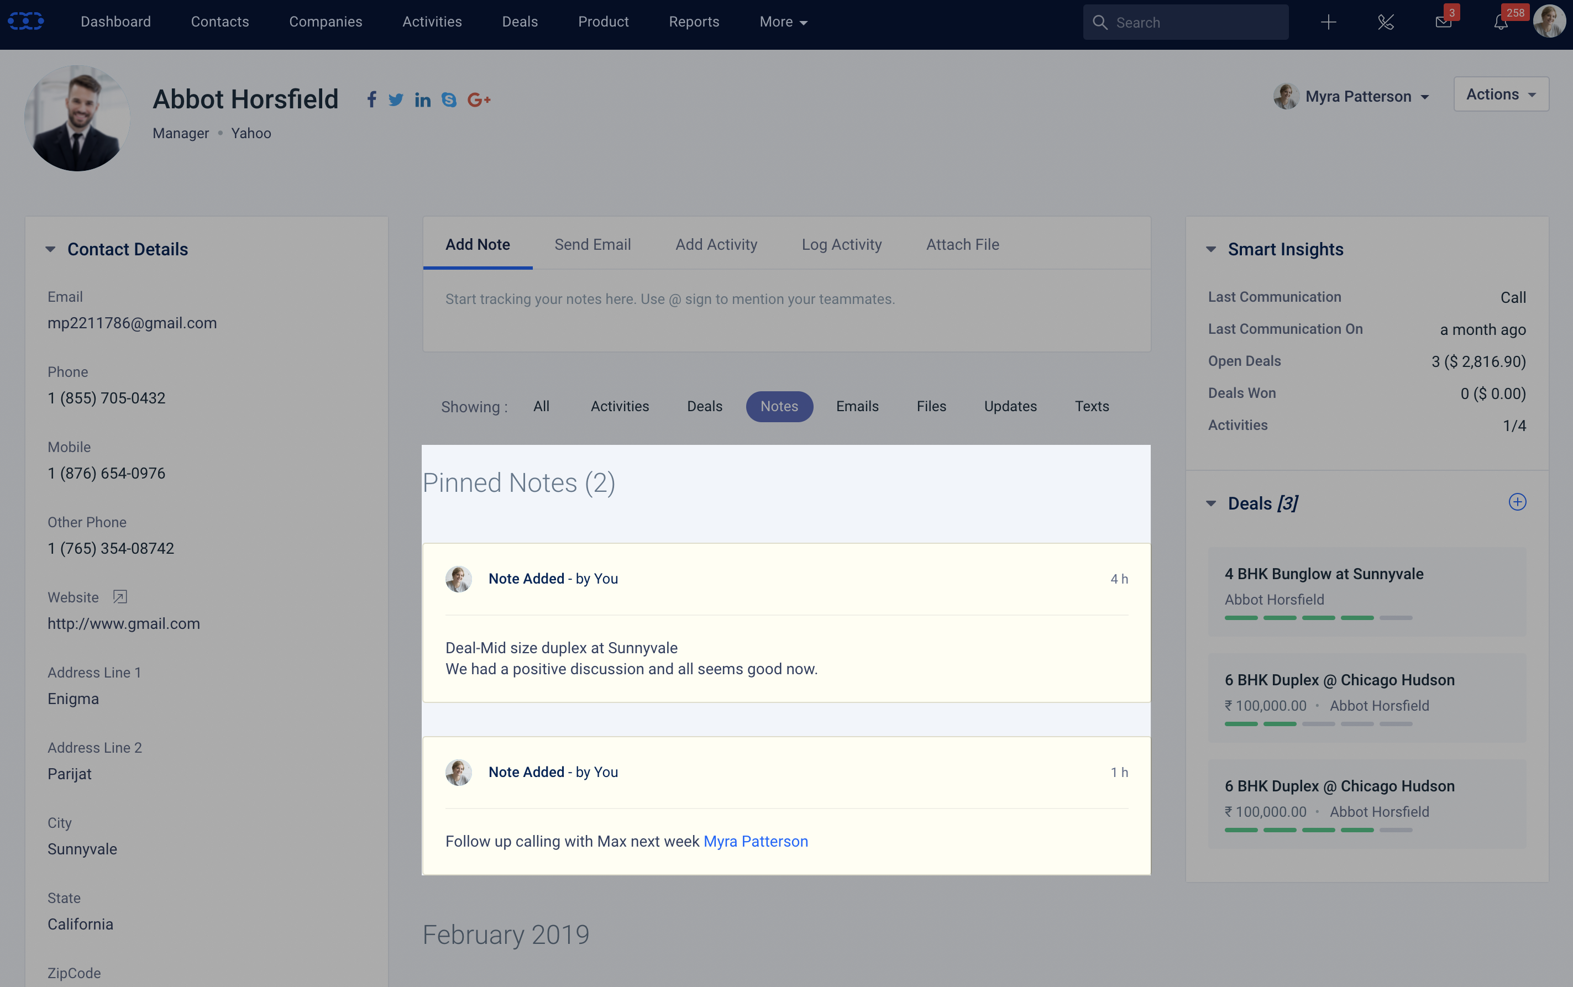Open Abbot's Facebook profile icon
This screenshot has height=987, width=1573.
371,99
